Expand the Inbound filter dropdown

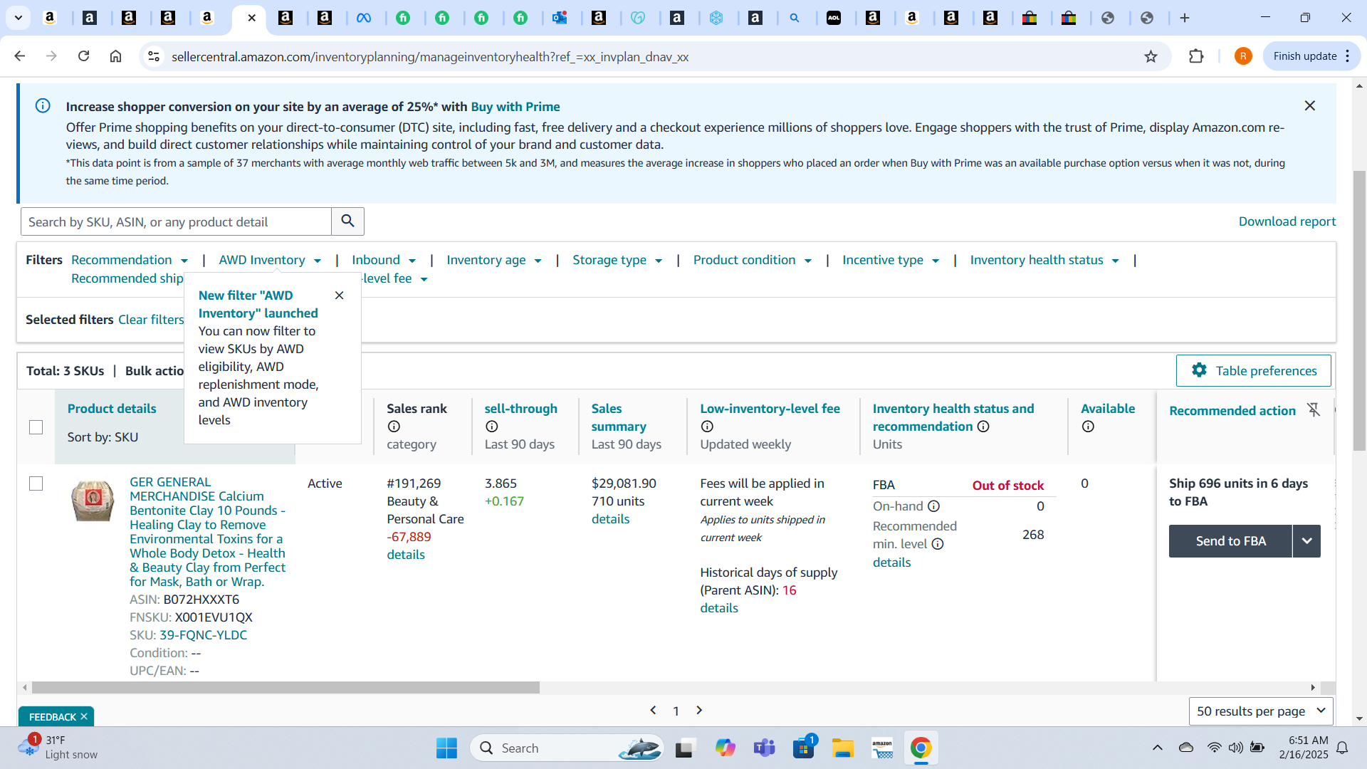coord(384,260)
